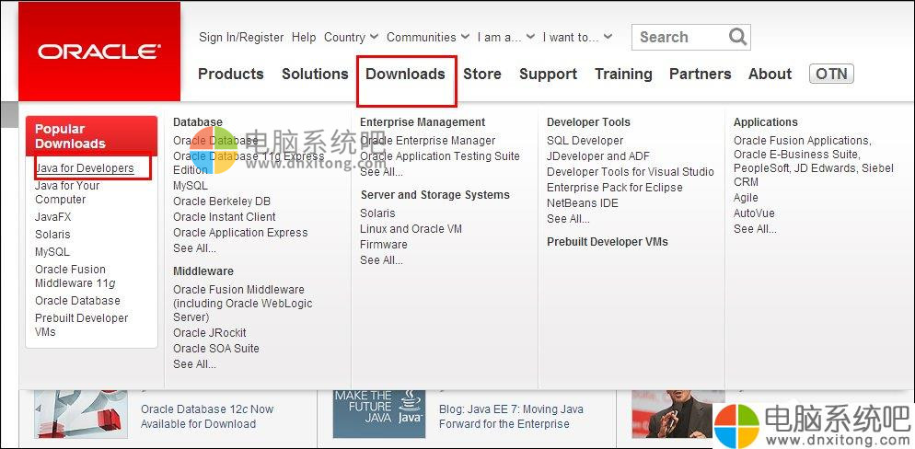
Task: Open Oracle Database 12c download link
Action: tap(207, 417)
